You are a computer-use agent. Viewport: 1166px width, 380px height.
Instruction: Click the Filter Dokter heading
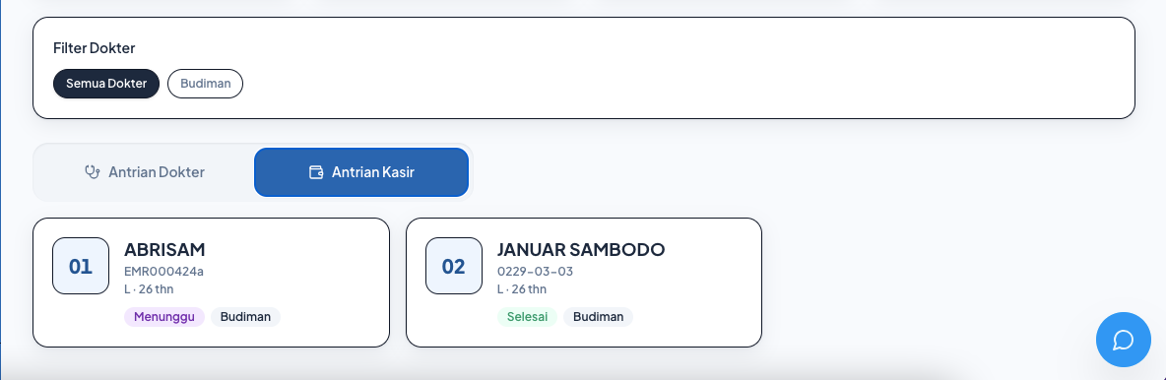tap(94, 48)
